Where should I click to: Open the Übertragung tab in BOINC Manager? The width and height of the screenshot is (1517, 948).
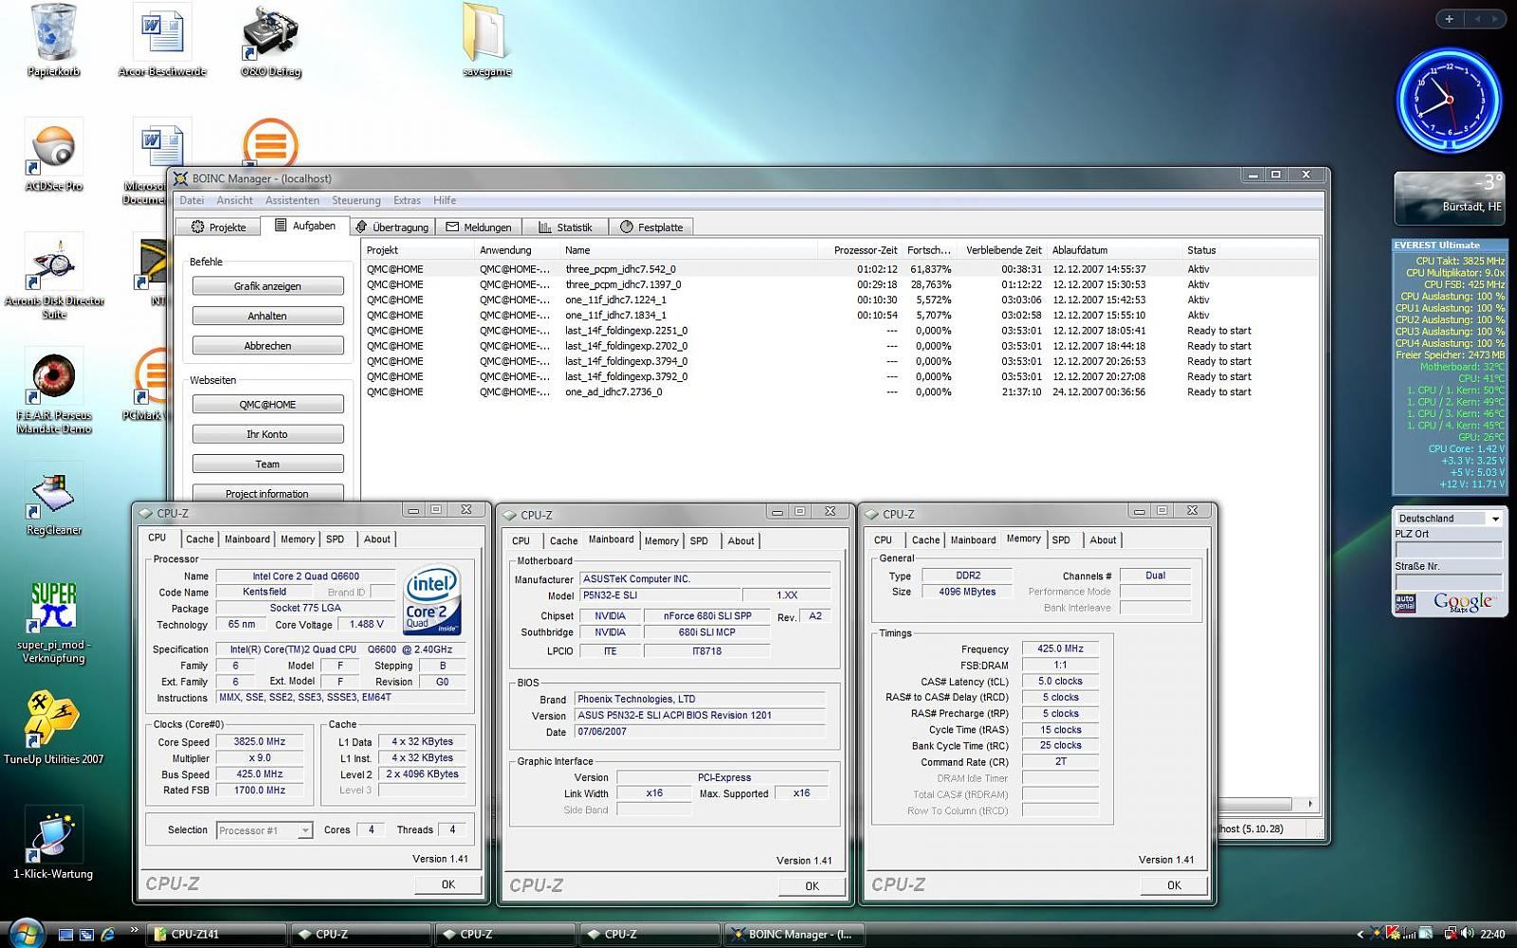pos(392,227)
